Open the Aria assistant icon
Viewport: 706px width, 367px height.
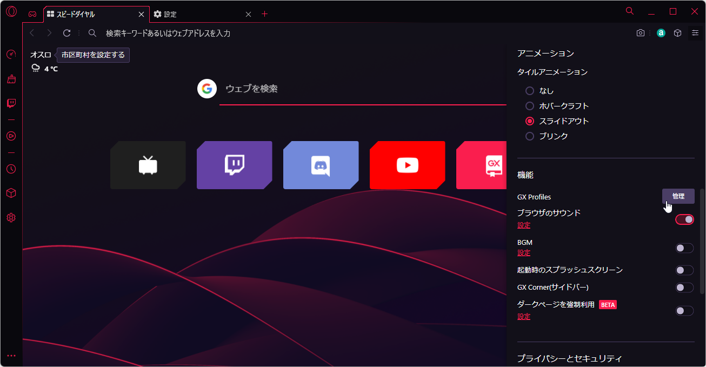[x=661, y=32]
